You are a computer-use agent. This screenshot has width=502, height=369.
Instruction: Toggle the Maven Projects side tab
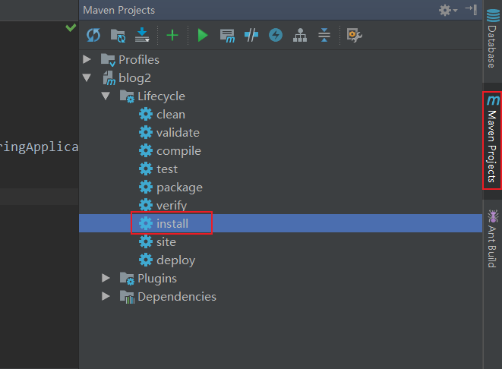(493, 140)
